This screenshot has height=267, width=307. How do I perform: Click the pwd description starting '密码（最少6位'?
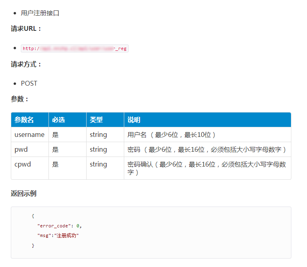(x=207, y=149)
